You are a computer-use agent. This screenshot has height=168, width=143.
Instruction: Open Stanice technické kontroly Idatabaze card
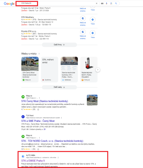(69, 69)
